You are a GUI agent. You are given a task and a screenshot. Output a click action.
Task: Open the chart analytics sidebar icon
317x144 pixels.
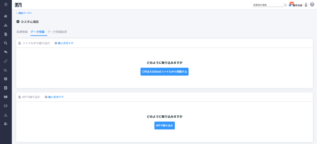[6, 70]
